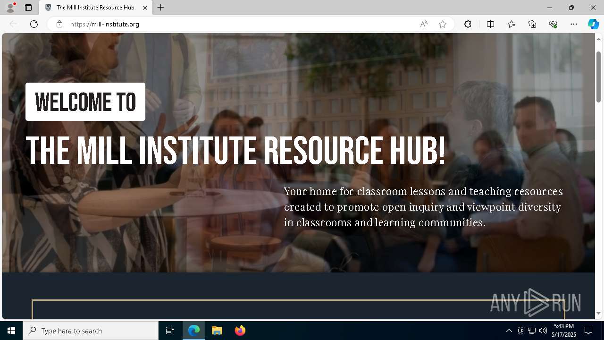Go back to the previous page
Viewport: 604px width, 340px height.
(13, 24)
